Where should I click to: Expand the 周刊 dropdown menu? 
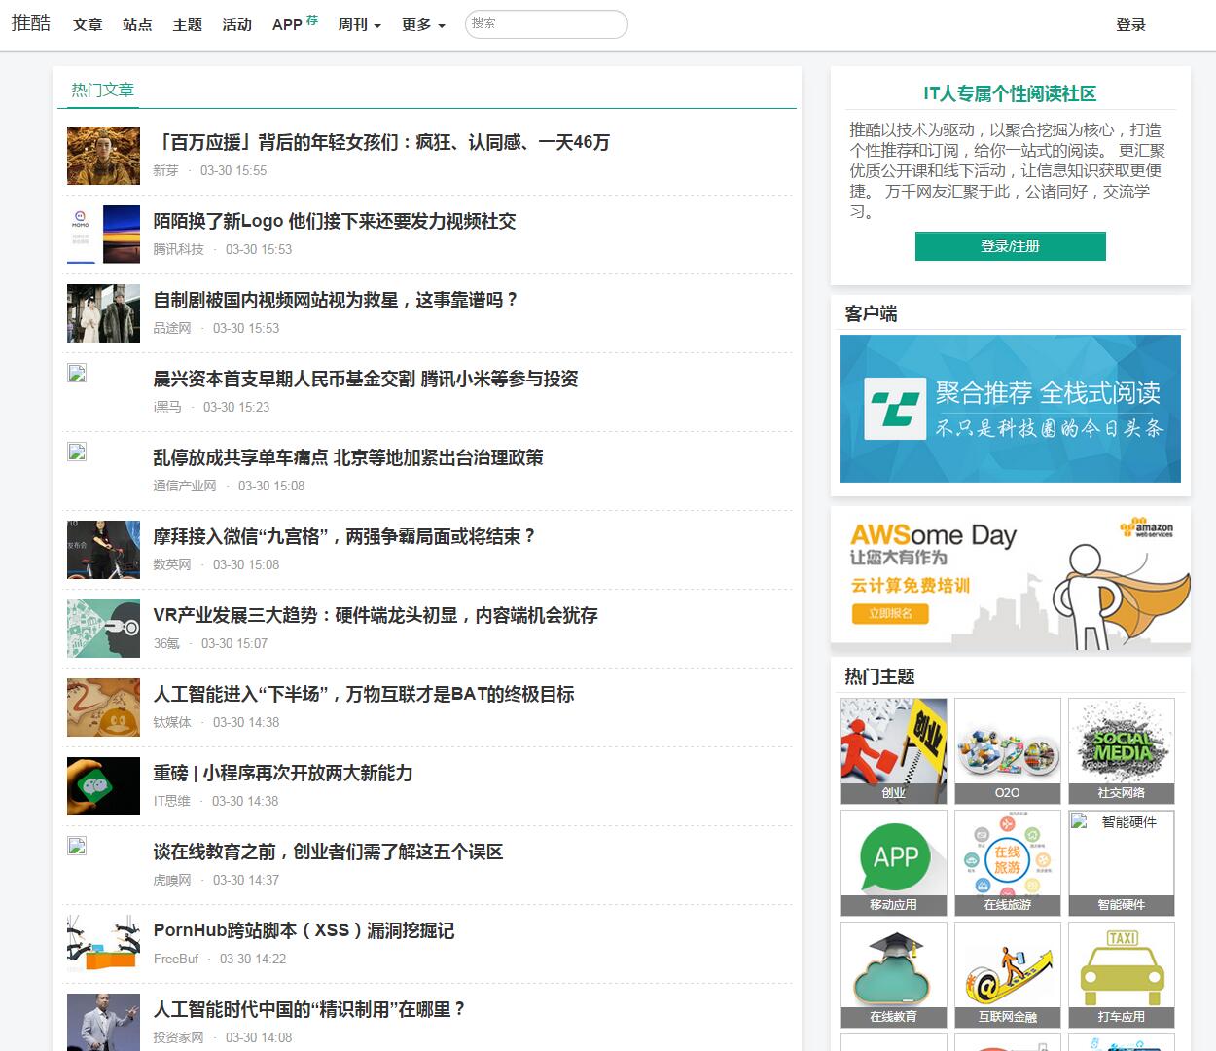pos(359,25)
